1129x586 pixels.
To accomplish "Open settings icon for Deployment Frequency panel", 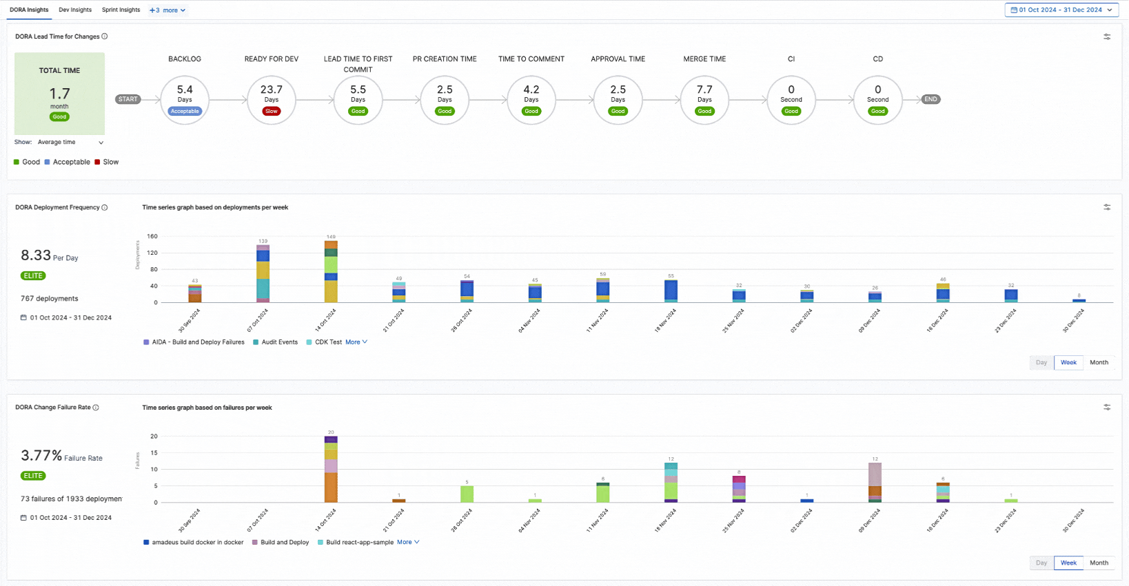I will point(1107,207).
